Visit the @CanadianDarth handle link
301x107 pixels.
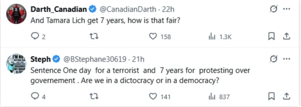pos(128,9)
